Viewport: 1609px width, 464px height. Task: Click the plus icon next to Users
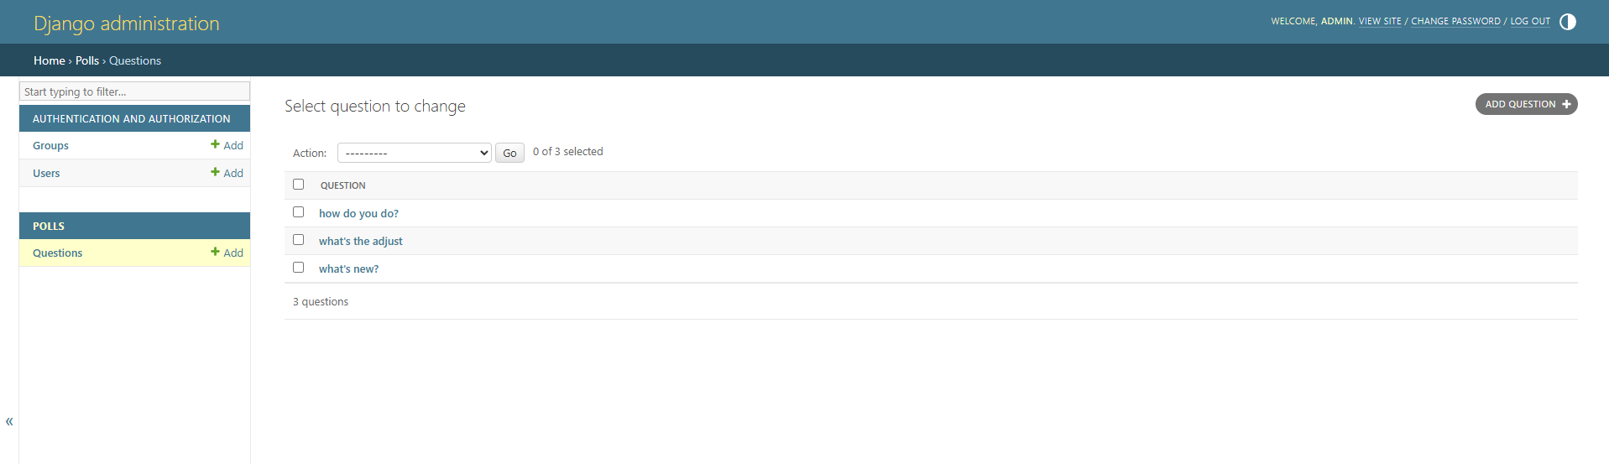(216, 172)
